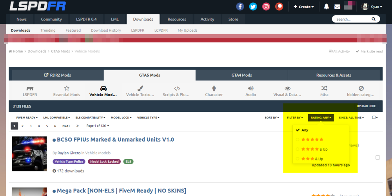Viewport: 392px width, 196px height.
Task: Open the News nav tab
Action: [x=22, y=19]
